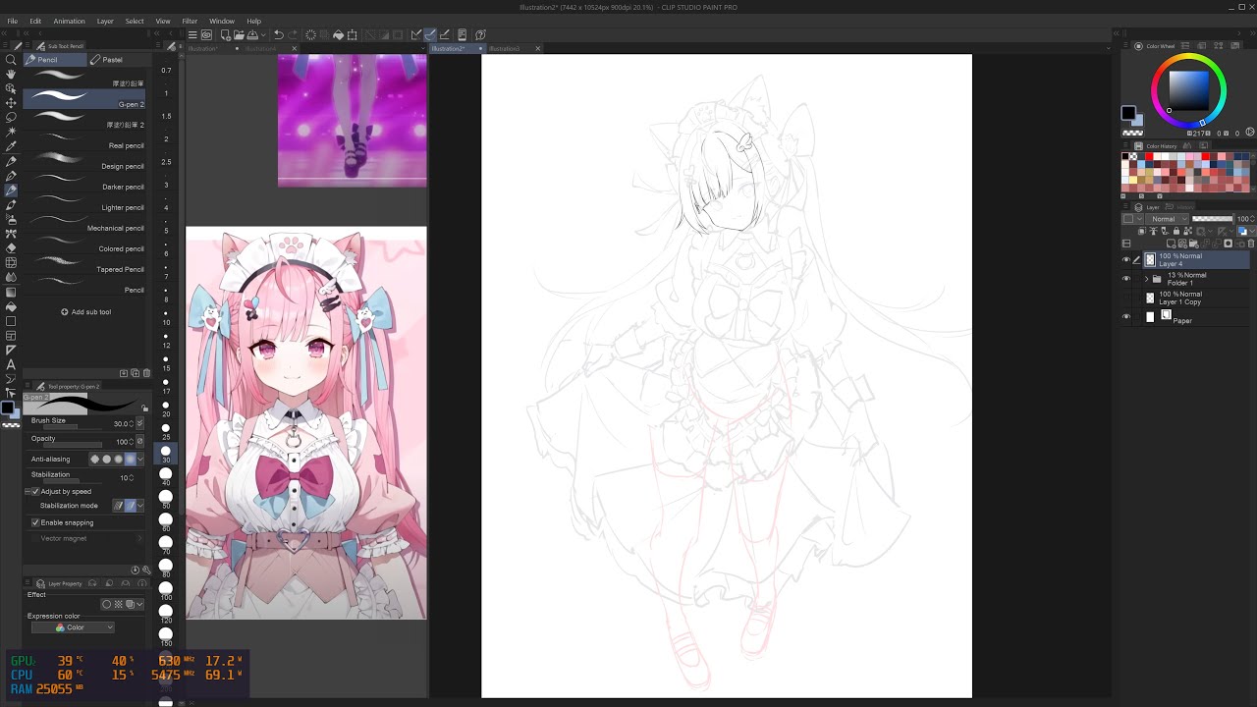This screenshot has width=1257, height=707.
Task: Show Layer 1 Copy via its visibility box
Action: pos(1126,298)
